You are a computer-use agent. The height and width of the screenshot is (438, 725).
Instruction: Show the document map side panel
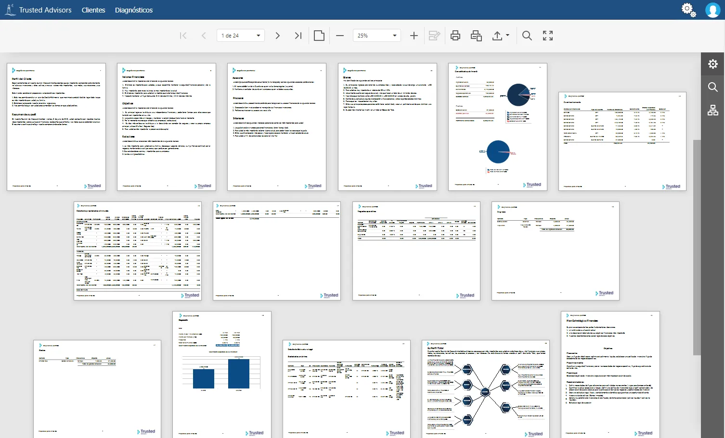tap(713, 110)
